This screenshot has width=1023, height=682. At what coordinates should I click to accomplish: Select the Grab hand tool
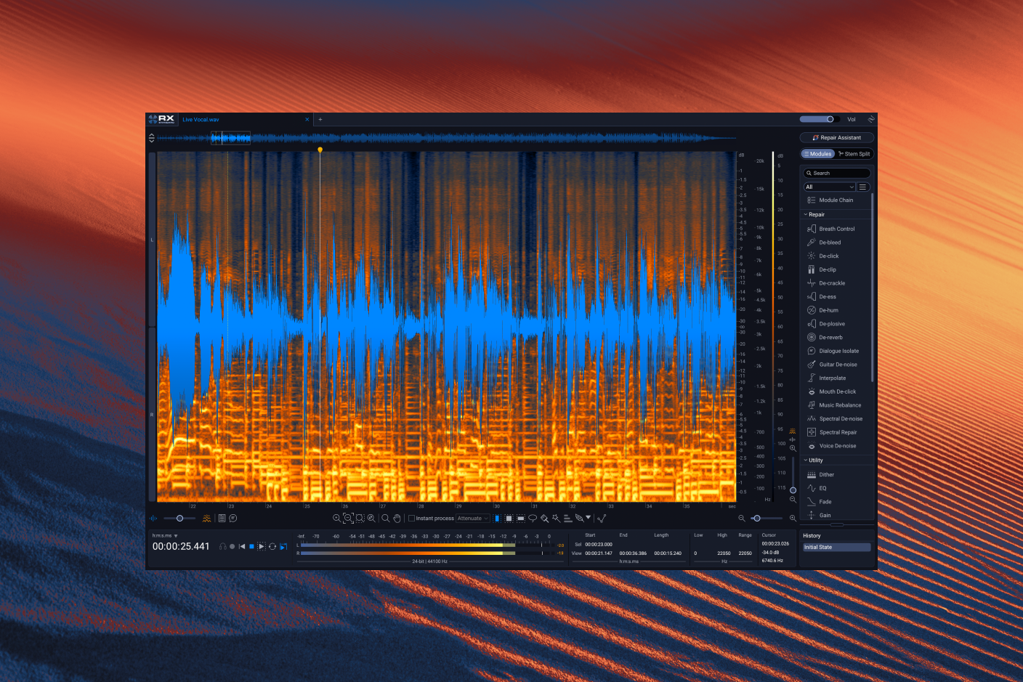pyautogui.click(x=397, y=518)
